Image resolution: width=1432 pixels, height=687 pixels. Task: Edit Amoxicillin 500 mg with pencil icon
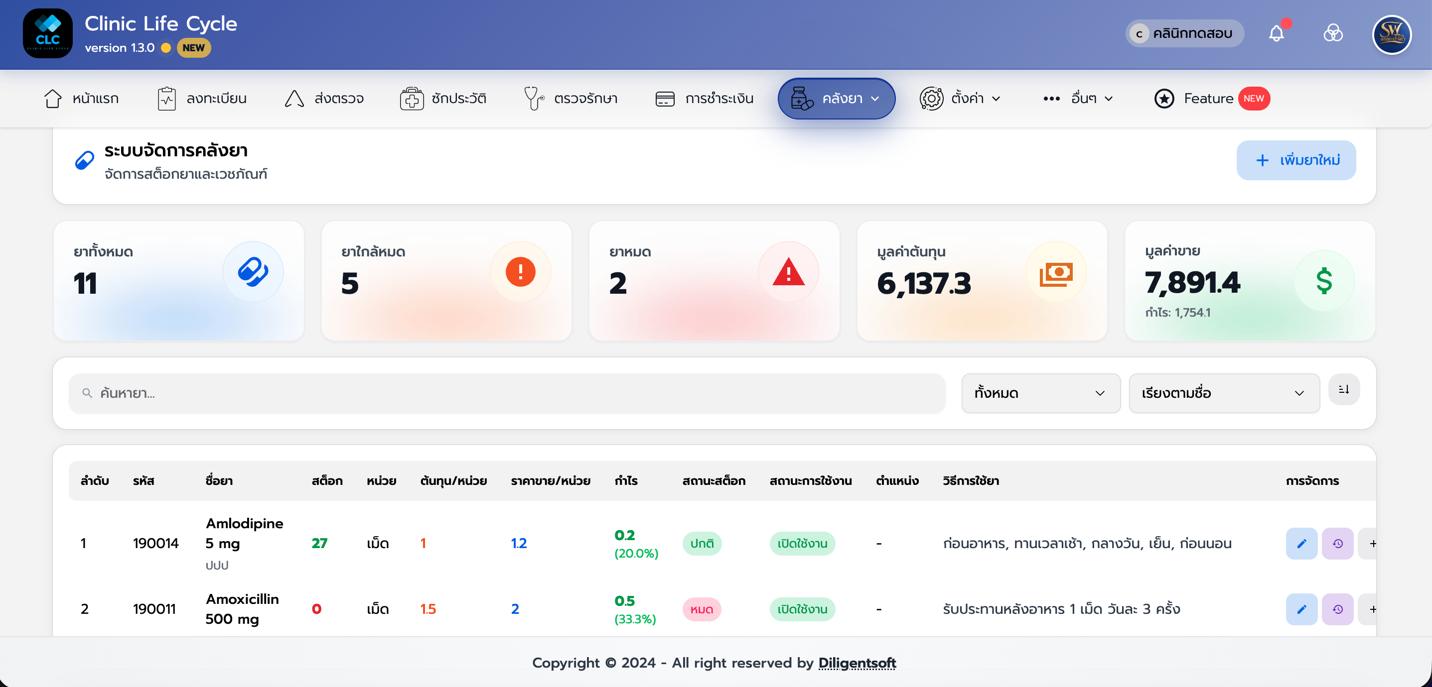click(1301, 609)
